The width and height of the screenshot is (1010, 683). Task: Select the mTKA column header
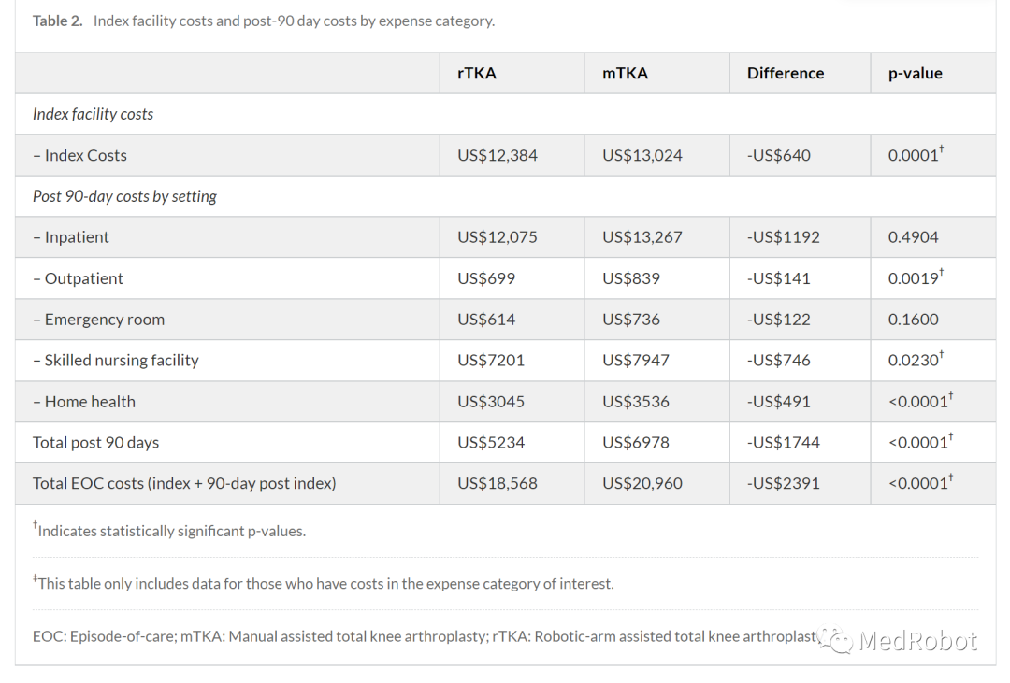[x=625, y=73]
